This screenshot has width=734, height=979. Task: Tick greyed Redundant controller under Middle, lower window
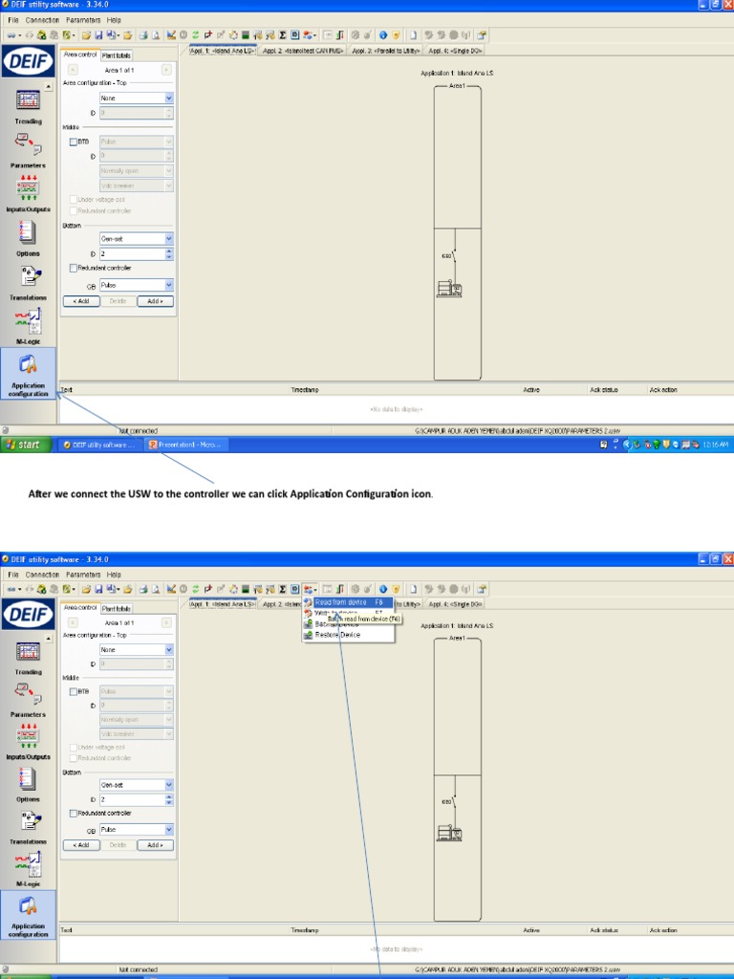click(x=73, y=758)
